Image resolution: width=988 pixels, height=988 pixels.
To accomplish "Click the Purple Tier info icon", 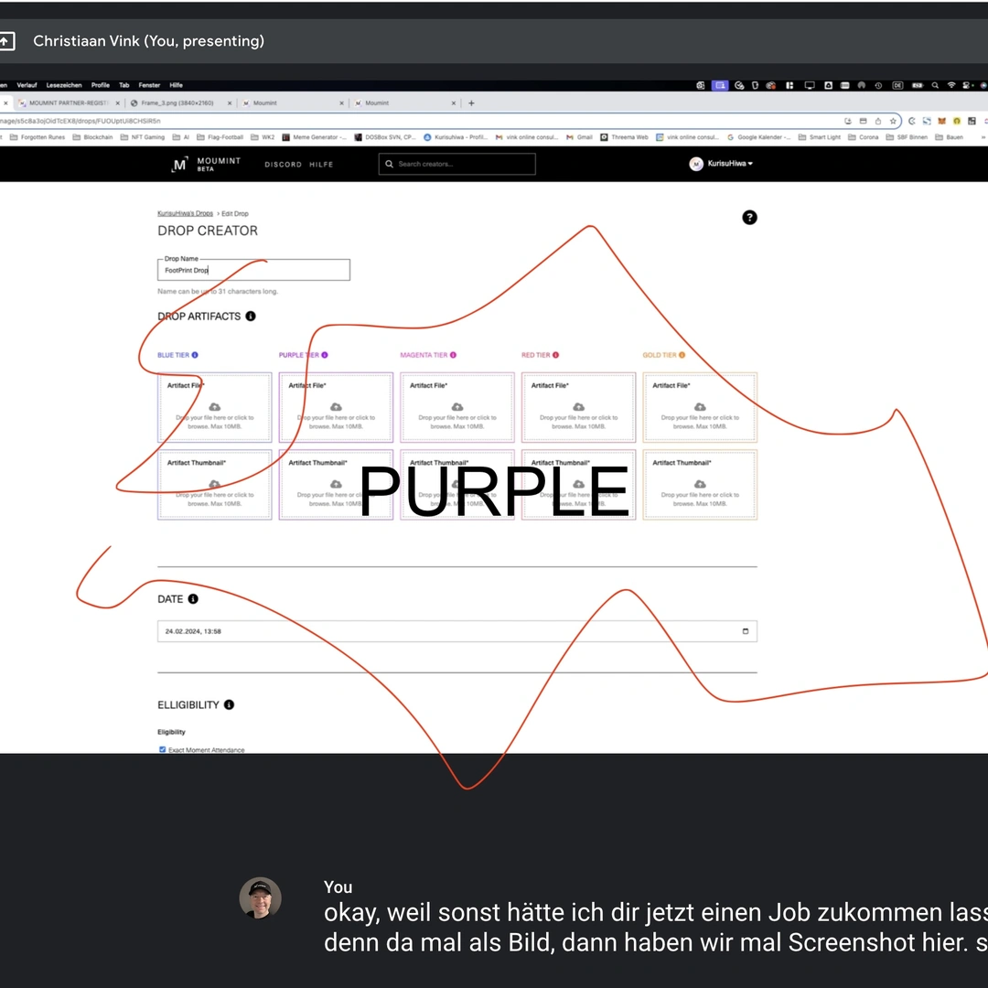I will tap(325, 355).
